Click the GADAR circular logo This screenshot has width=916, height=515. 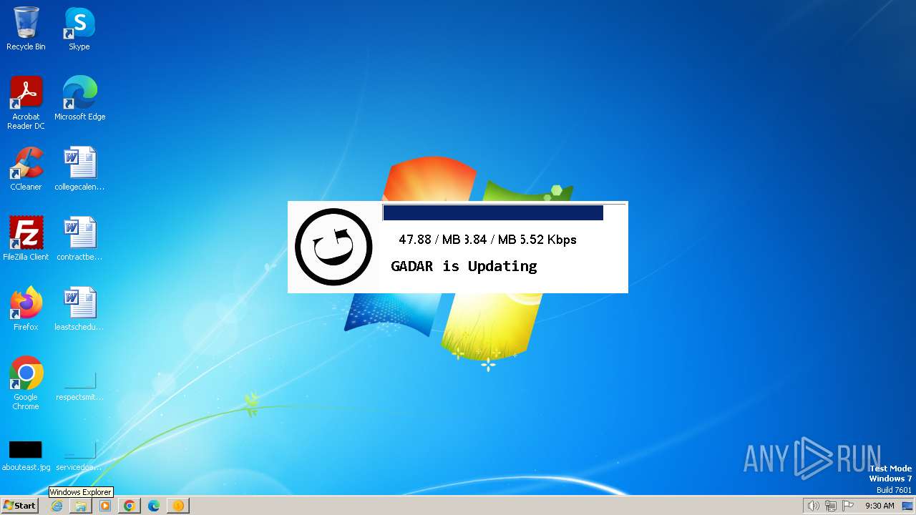coord(333,247)
